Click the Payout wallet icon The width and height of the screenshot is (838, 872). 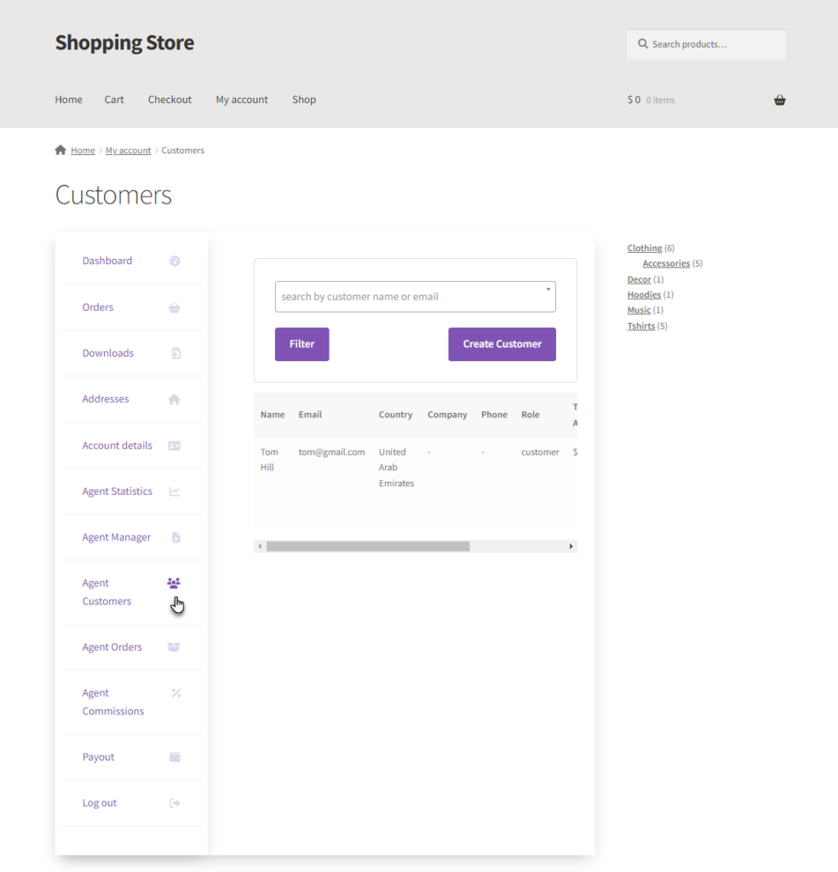point(175,757)
